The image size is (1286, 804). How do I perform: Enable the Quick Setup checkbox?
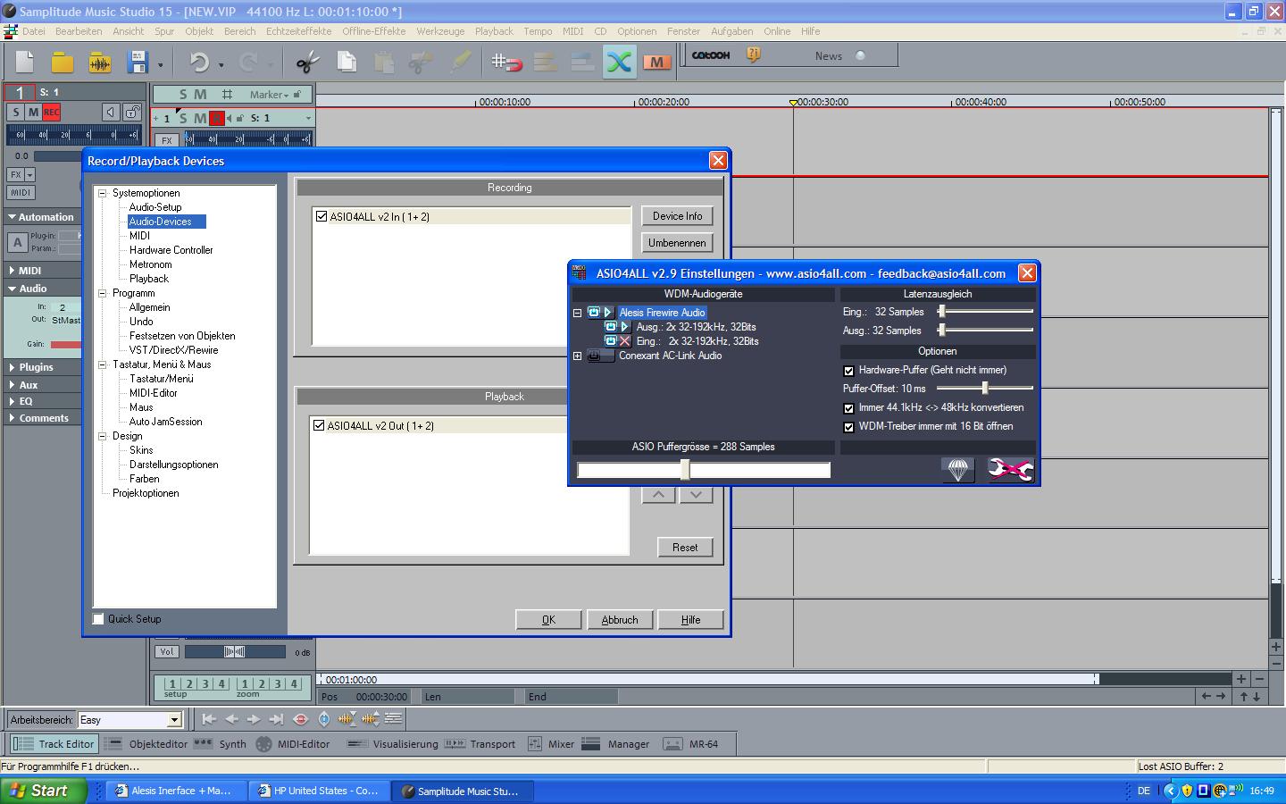99,619
